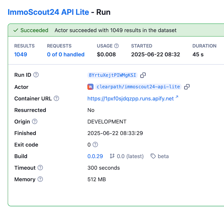
Task: Click the Origin help icon
Action: coord(35,122)
